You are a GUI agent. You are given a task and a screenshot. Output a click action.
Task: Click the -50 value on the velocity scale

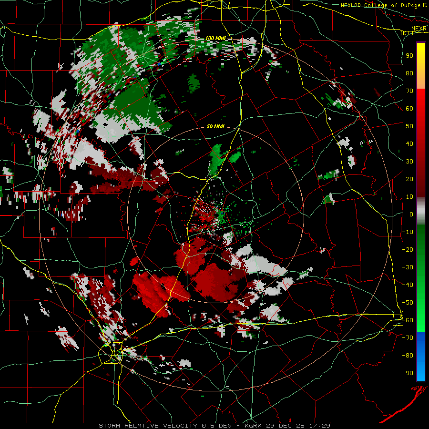(408, 303)
